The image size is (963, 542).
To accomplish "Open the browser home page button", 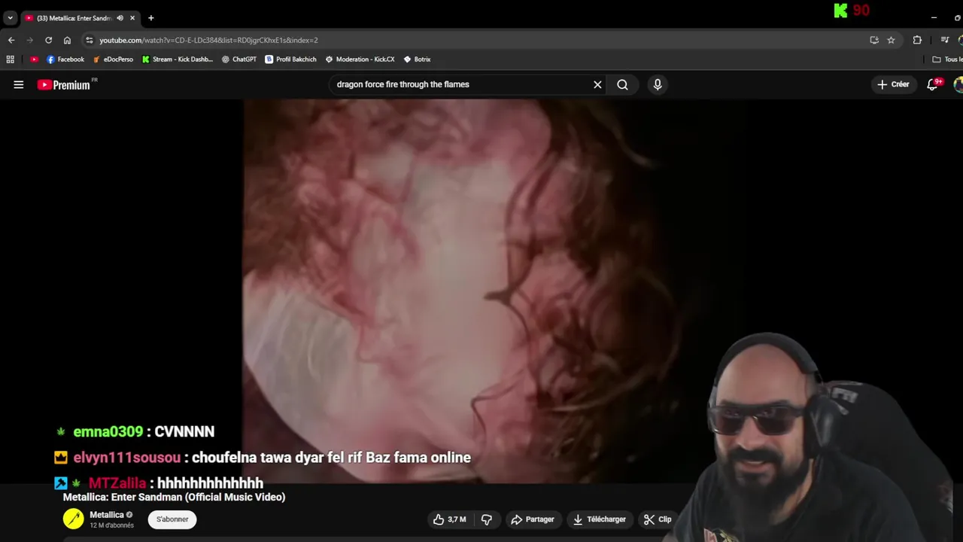I will [x=67, y=40].
